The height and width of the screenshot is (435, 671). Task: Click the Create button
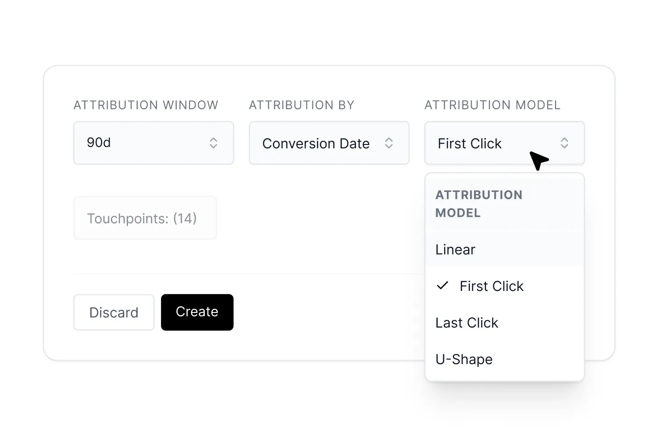[x=197, y=312]
